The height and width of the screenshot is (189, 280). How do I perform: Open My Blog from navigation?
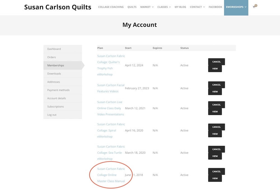(180, 7)
